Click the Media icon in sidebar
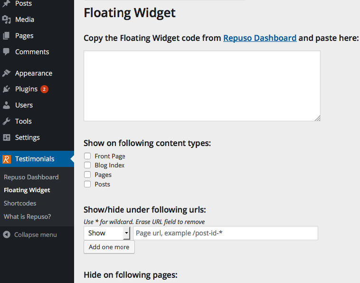This screenshot has width=360, height=283. tap(7, 20)
